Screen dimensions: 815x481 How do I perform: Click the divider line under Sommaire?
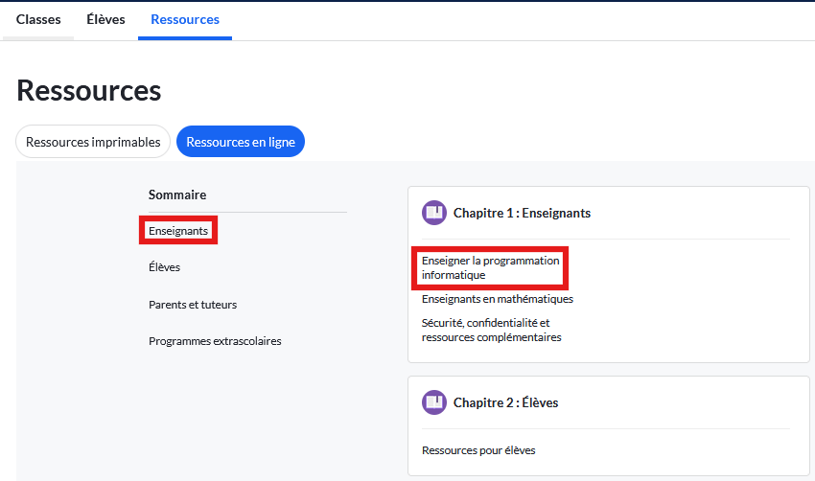point(247,212)
